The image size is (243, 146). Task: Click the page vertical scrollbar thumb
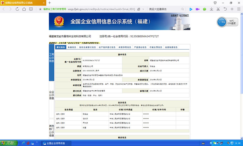pos(242,54)
